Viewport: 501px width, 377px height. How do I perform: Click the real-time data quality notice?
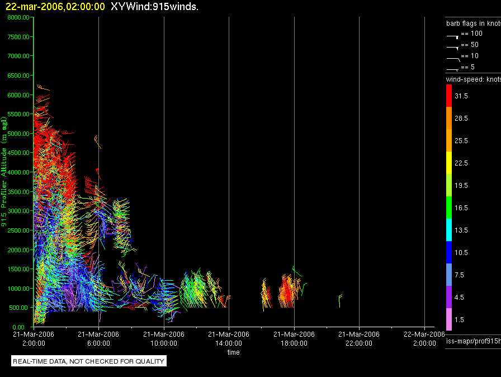pyautogui.click(x=88, y=361)
